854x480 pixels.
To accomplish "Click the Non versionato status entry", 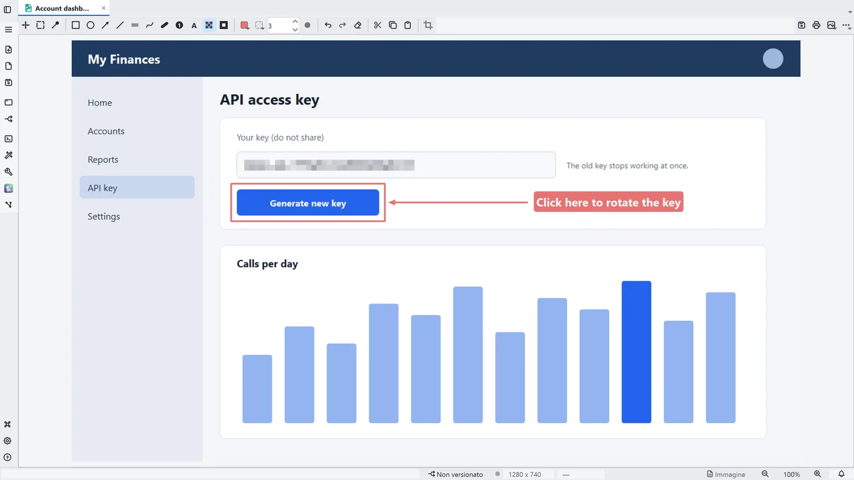I will pyautogui.click(x=455, y=474).
